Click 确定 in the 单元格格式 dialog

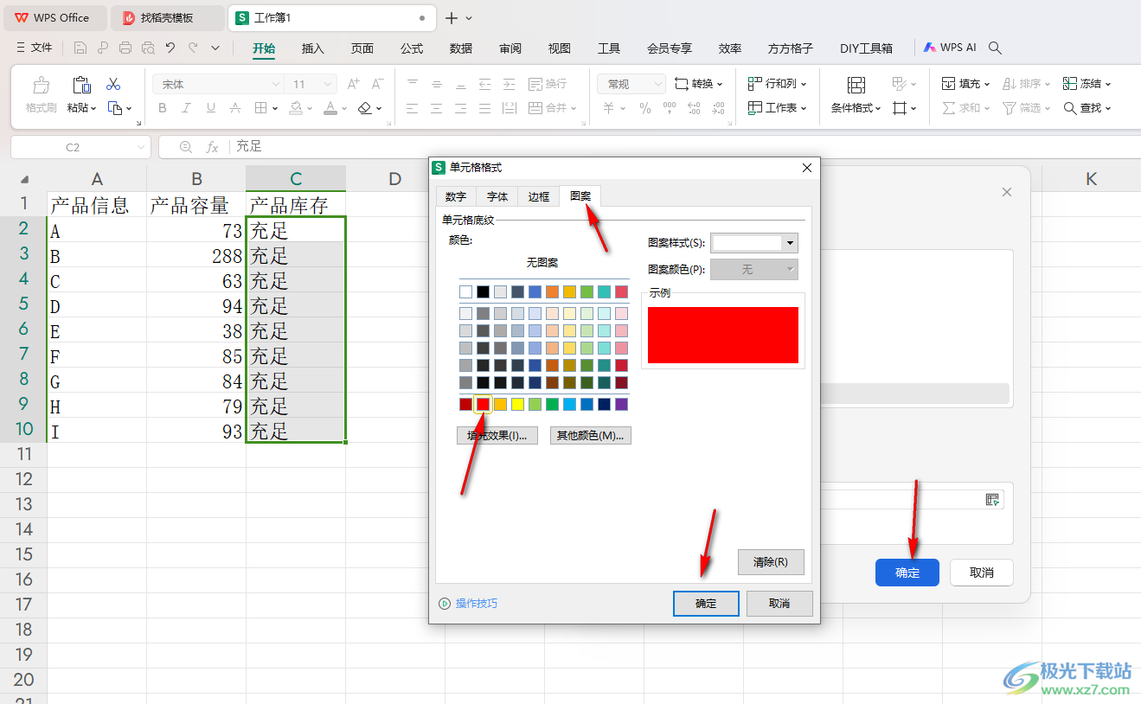(x=706, y=604)
